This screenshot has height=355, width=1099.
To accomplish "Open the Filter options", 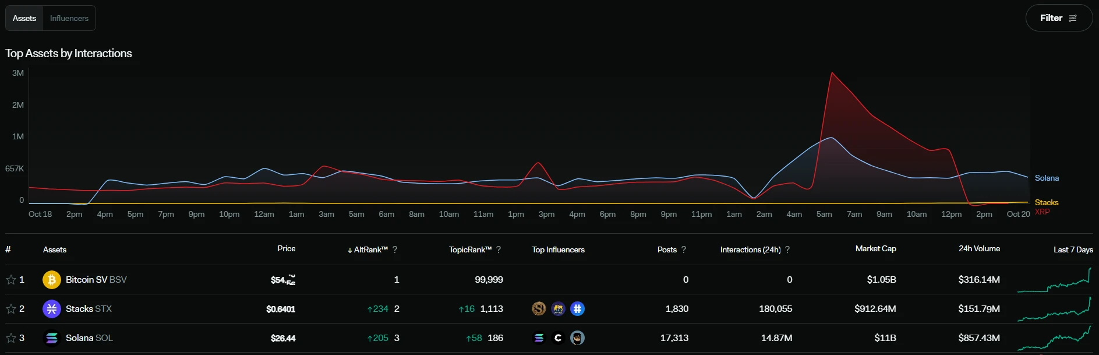I will pos(1059,18).
